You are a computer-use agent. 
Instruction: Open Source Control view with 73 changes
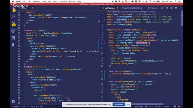[13, 24]
